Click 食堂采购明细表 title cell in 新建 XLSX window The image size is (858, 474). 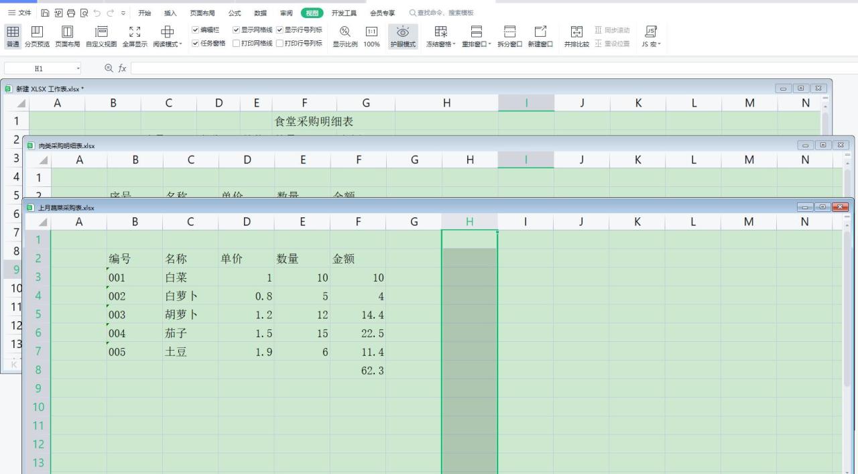click(x=314, y=121)
